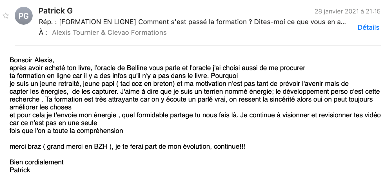Open the Détails link
392x179 pixels.
point(368,27)
